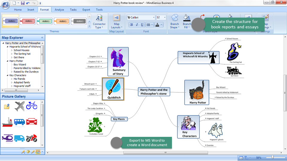287x161 pixels.
Task: Select the Key Places branch
Action: 119,119
